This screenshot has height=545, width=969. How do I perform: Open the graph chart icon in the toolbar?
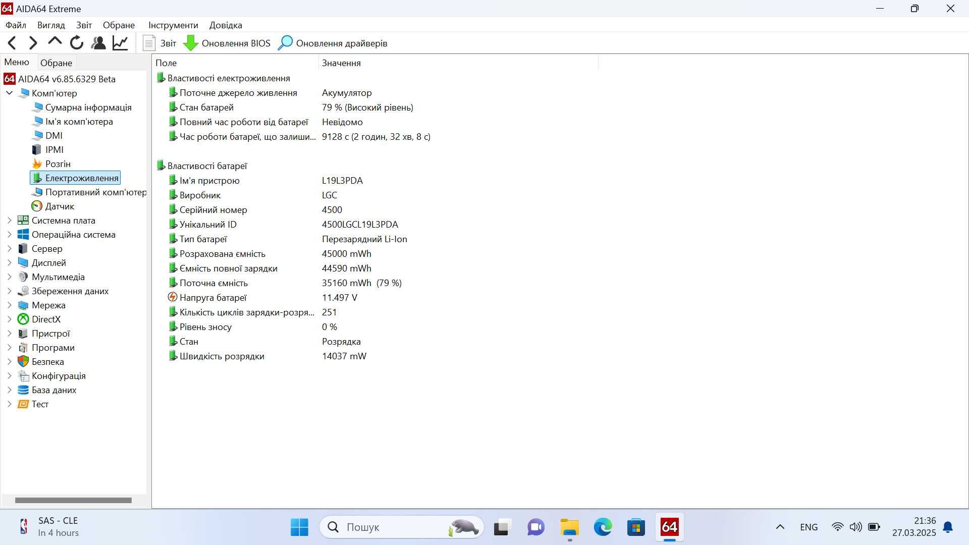coord(120,43)
